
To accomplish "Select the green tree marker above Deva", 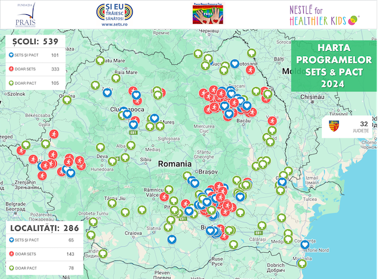I will coord(100,147).
